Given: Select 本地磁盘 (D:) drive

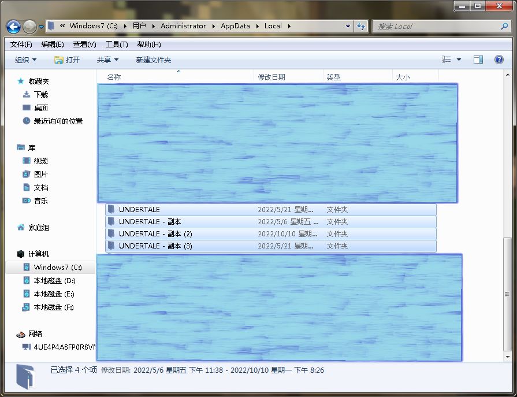Looking at the screenshot, I should click(x=54, y=281).
